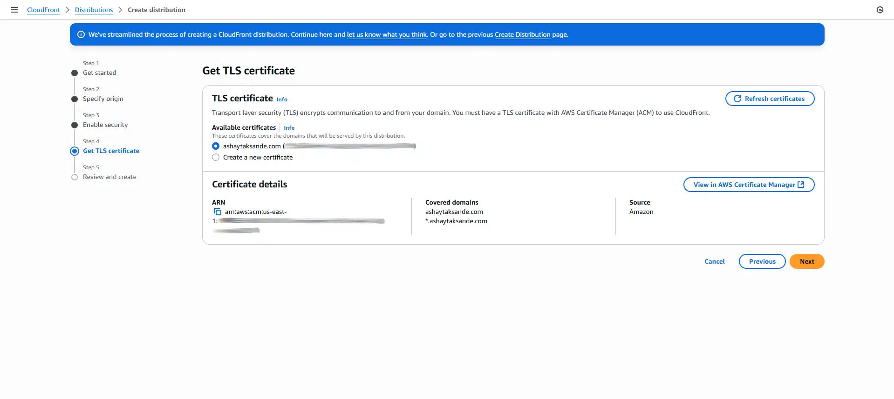Choose the Create a new certificate option

click(216, 157)
